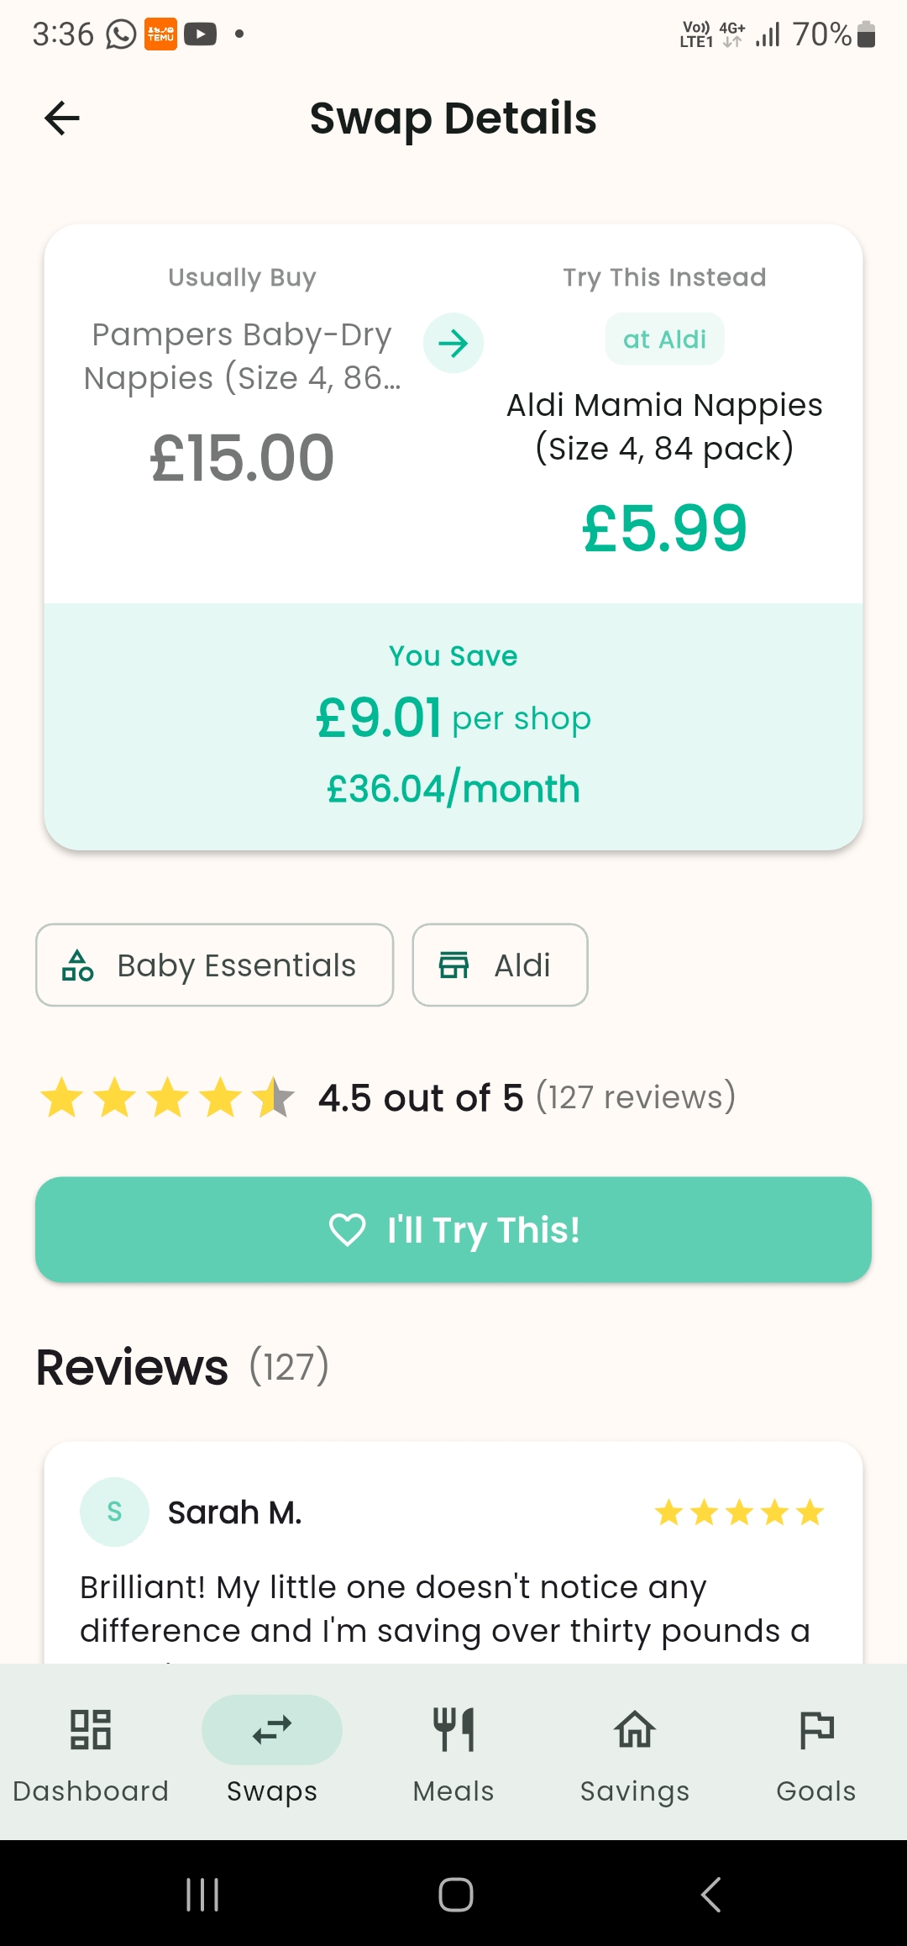Tap the 'at Aldi' store badge
Viewport: 907px width, 1946px height.
click(664, 339)
